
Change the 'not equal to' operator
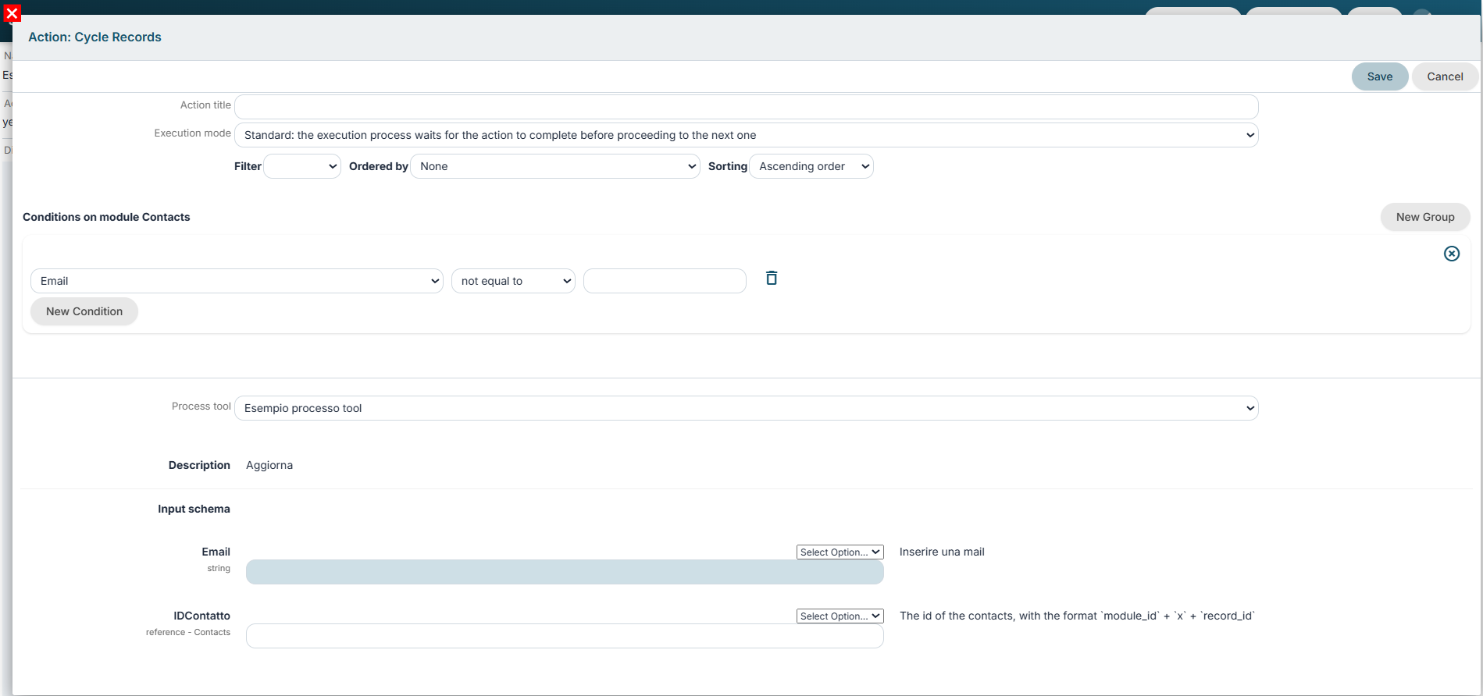pyautogui.click(x=513, y=281)
